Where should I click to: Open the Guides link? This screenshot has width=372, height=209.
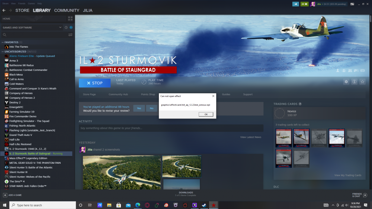[x=226, y=94]
